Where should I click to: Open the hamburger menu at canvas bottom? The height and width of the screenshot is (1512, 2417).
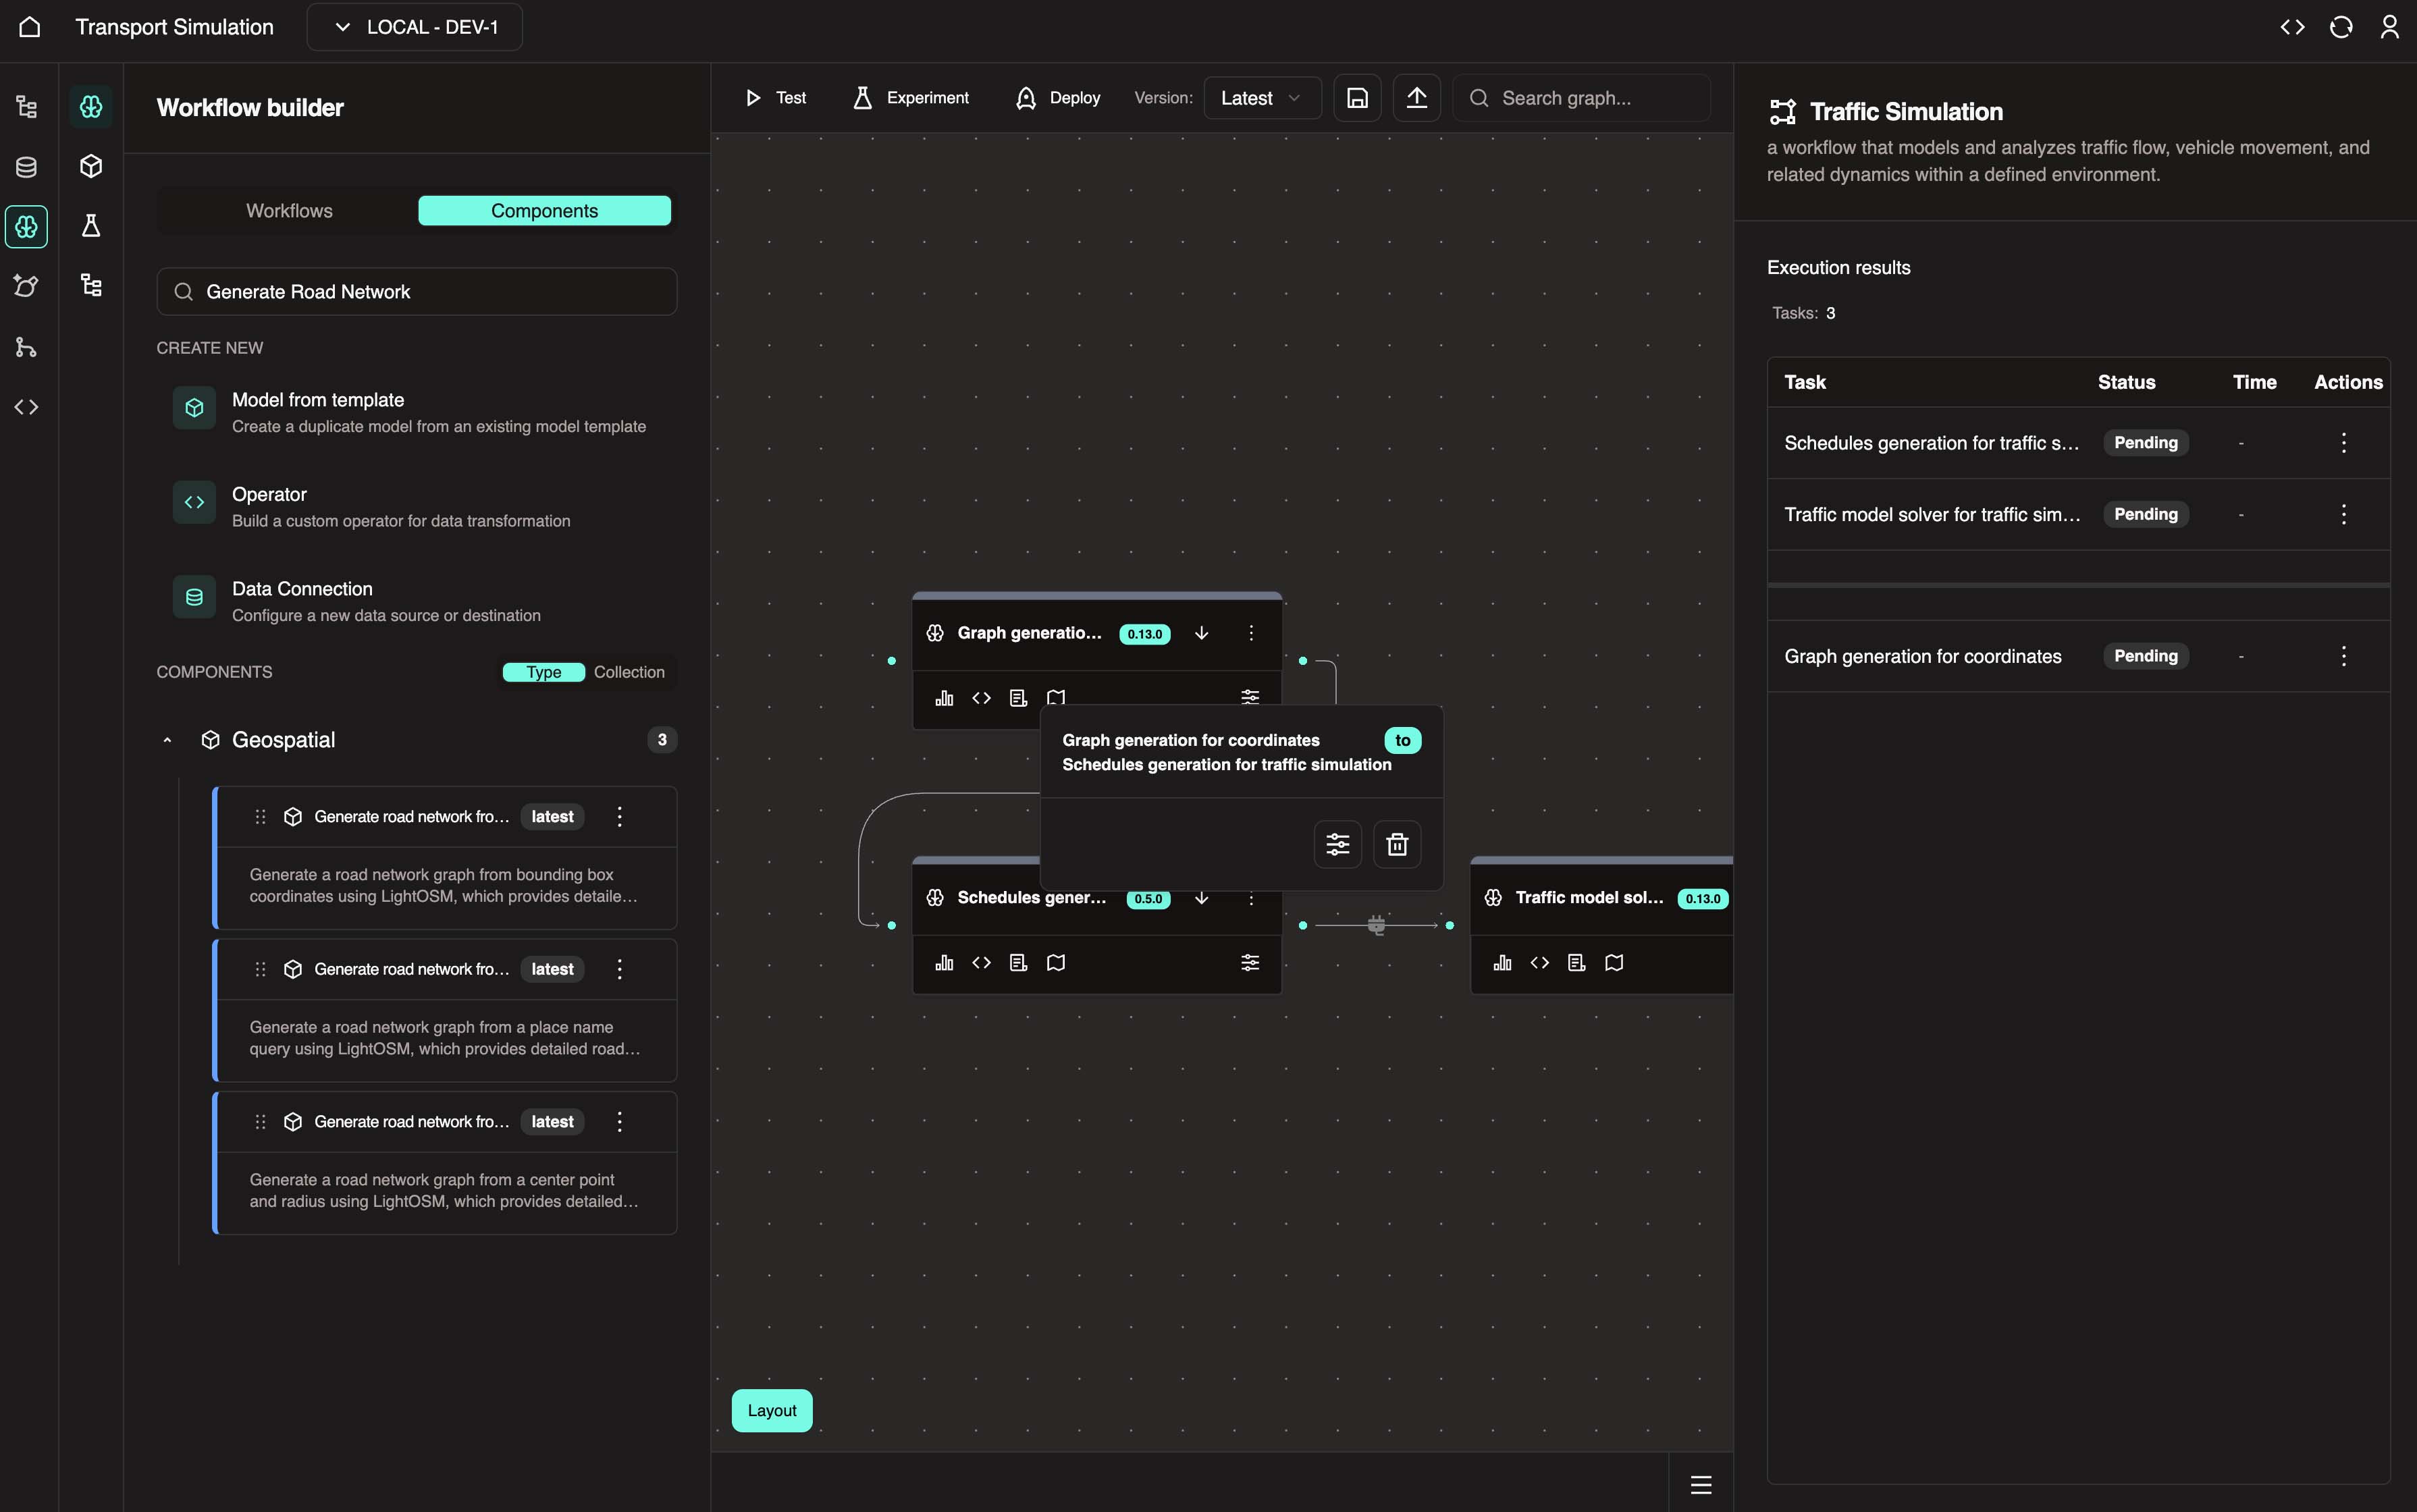click(1701, 1484)
